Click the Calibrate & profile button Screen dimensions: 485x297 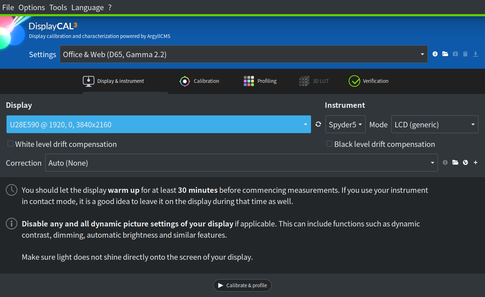click(242, 285)
